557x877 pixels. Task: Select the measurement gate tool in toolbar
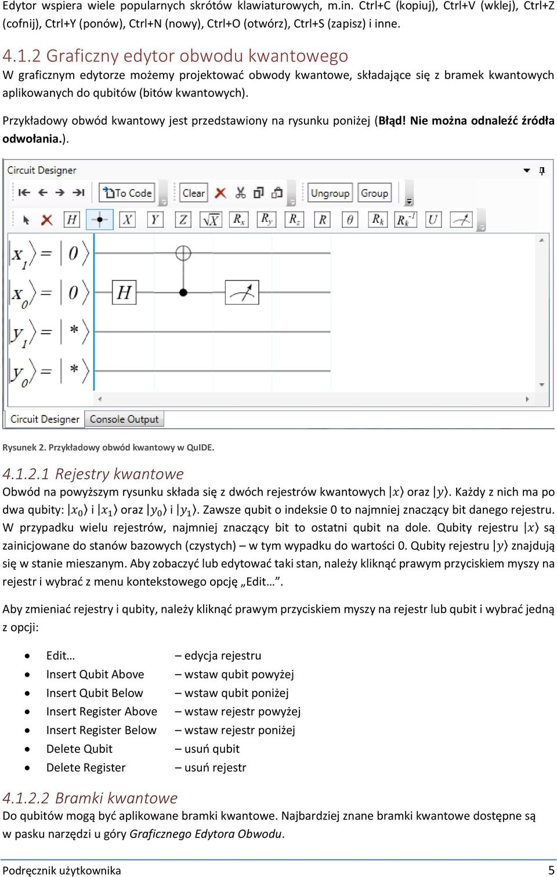coord(461,220)
